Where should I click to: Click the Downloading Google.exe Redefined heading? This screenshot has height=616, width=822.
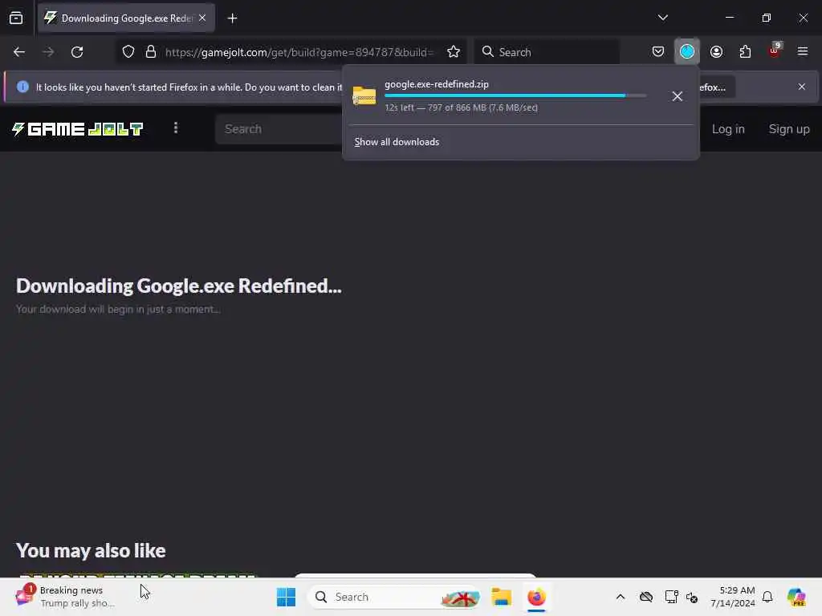point(179,286)
